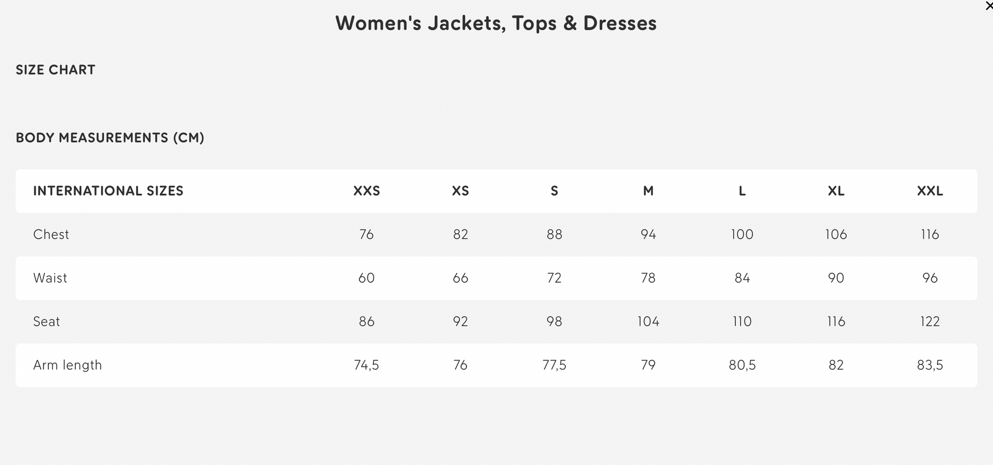Select the XXS size column header

click(365, 191)
